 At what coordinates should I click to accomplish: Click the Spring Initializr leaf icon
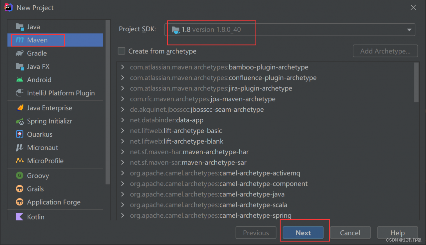click(x=20, y=121)
